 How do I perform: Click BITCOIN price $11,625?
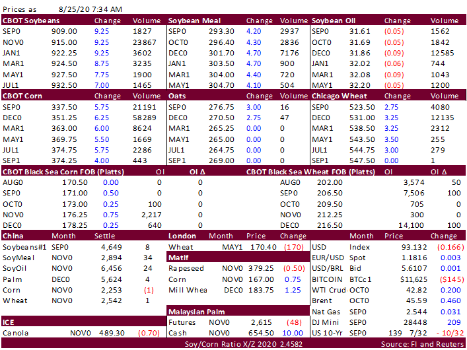(413, 279)
